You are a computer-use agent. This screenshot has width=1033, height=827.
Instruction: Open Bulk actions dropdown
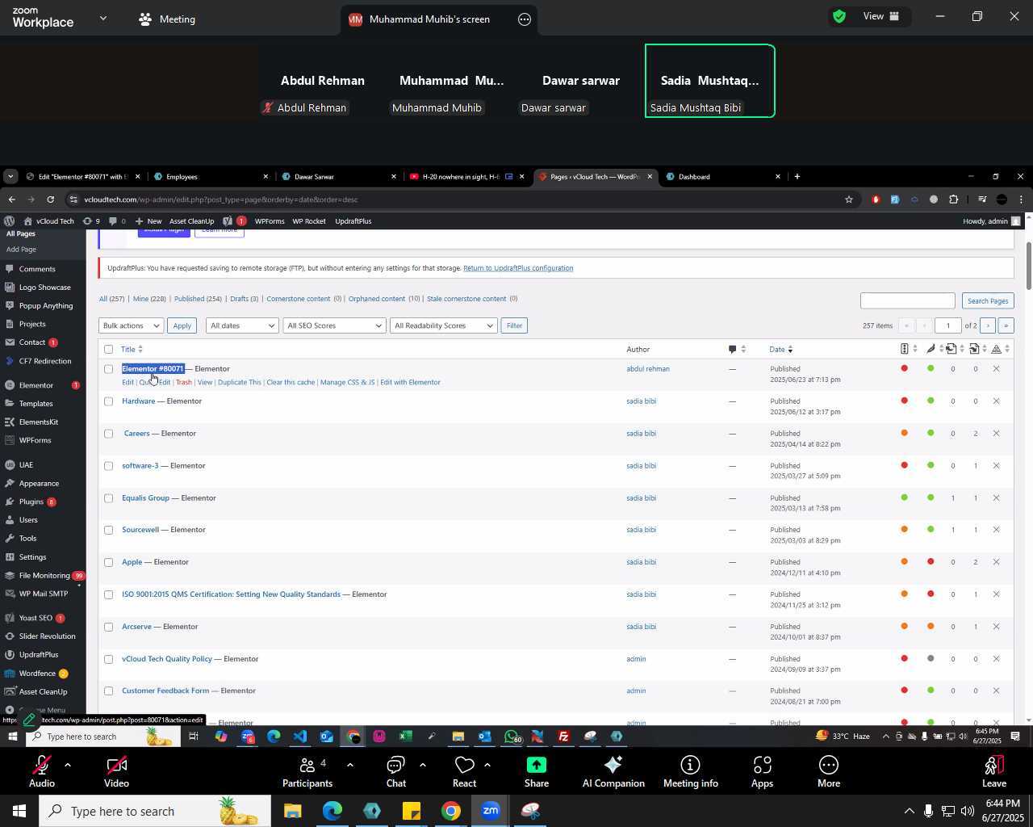pos(131,325)
